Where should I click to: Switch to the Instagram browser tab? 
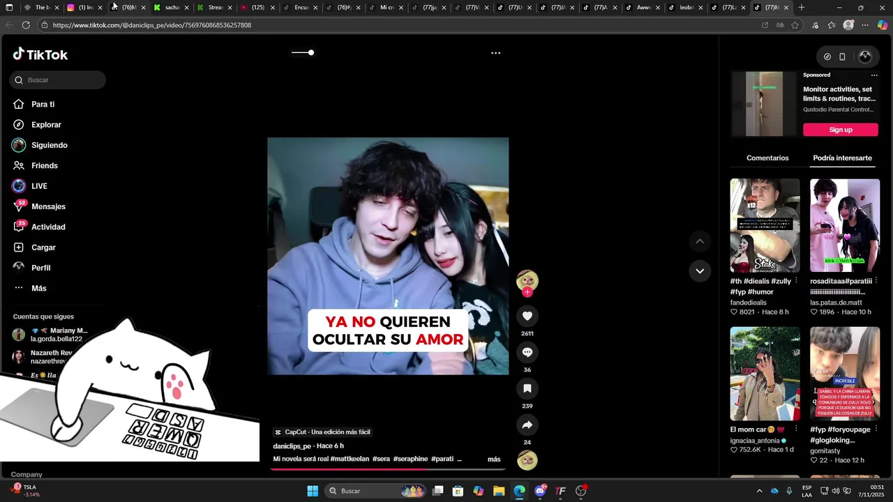click(84, 8)
